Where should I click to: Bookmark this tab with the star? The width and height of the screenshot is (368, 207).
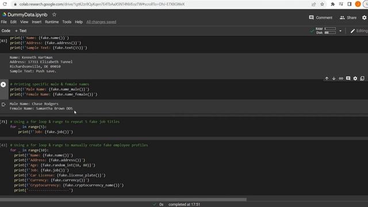[x=322, y=4]
